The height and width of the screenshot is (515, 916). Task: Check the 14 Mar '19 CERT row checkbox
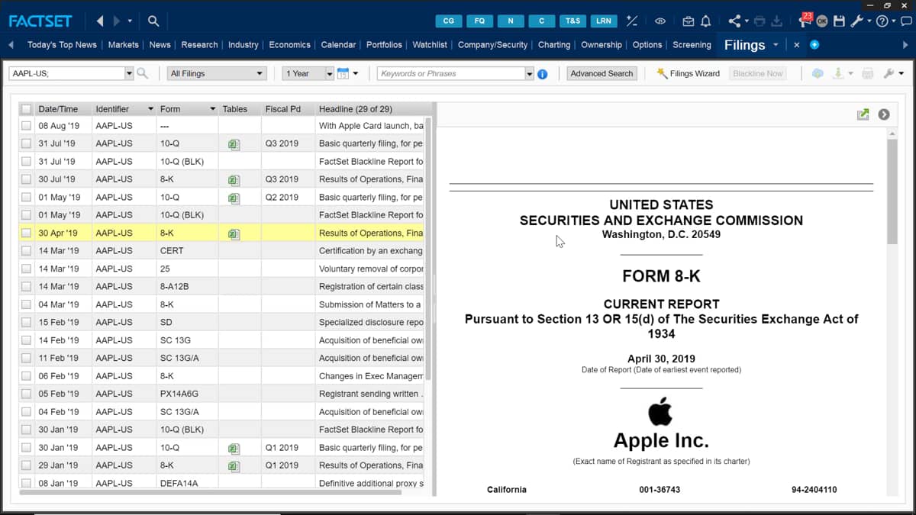point(27,251)
